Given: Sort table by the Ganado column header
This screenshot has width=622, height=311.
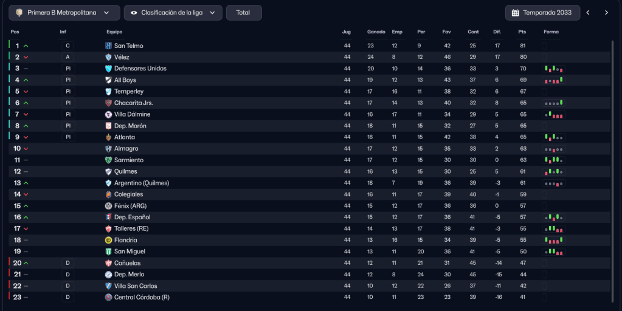Looking at the screenshot, I should coord(376,32).
